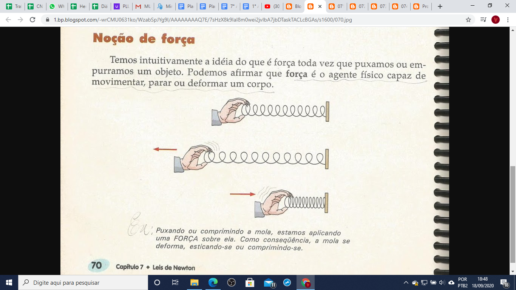Switch to the 'Diá' spreadsheet tab
This screenshot has width=516, height=290.
100,6
